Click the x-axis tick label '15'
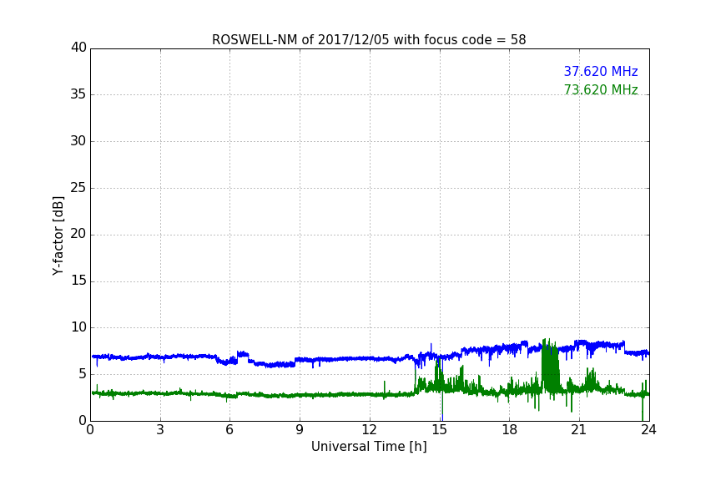721x481 pixels. 439,430
